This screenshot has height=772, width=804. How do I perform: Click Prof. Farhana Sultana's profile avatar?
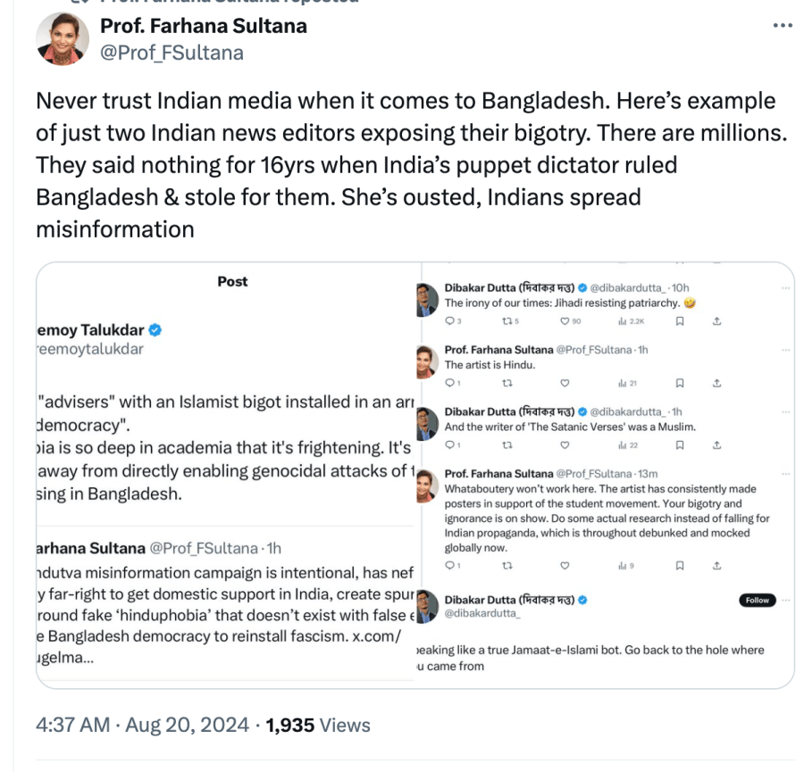tap(62, 39)
